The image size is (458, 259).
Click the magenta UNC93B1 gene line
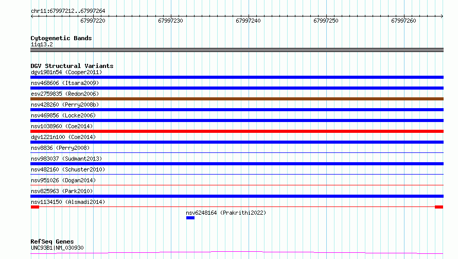click(237, 252)
